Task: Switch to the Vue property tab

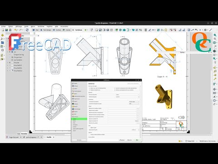Action: coord(19,134)
